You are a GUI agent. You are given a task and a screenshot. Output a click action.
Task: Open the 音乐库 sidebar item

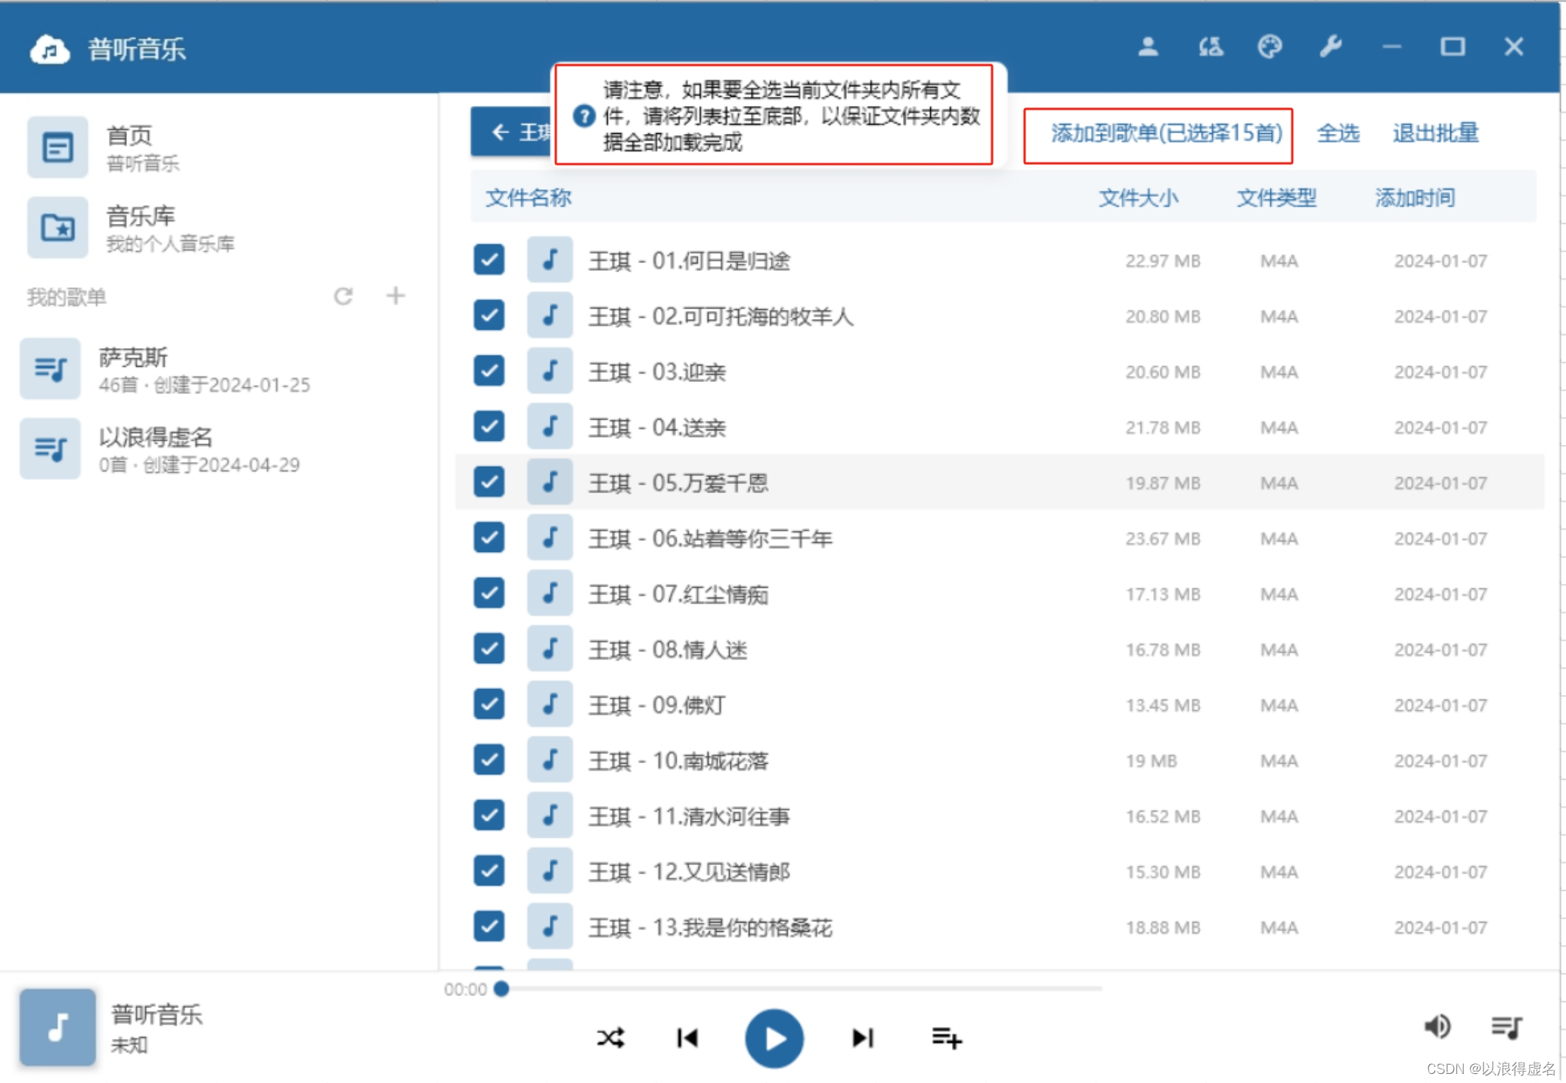tap(140, 228)
